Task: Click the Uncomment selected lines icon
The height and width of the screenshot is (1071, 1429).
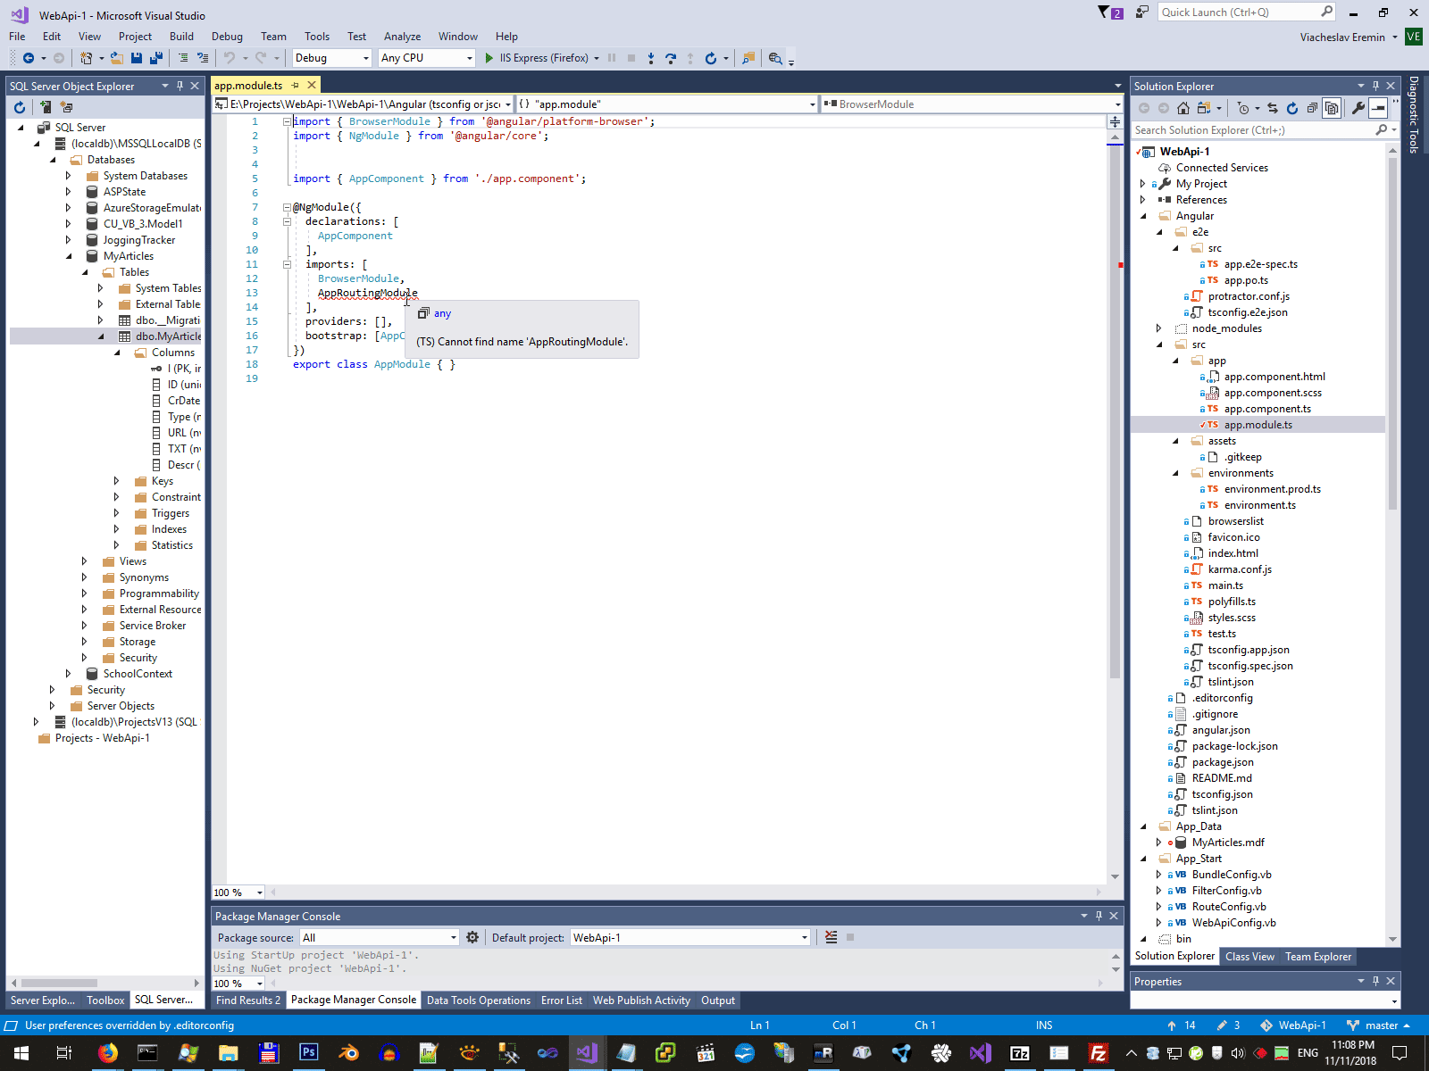Action: 203,58
